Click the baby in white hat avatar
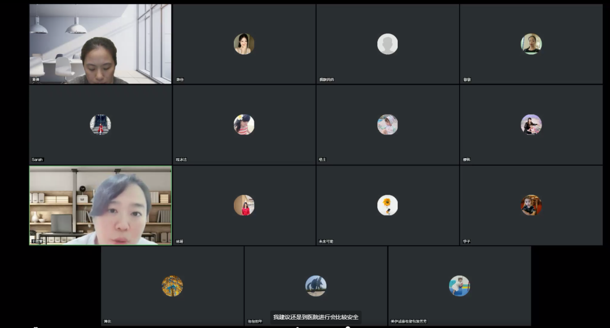610x328 pixels. (387, 124)
